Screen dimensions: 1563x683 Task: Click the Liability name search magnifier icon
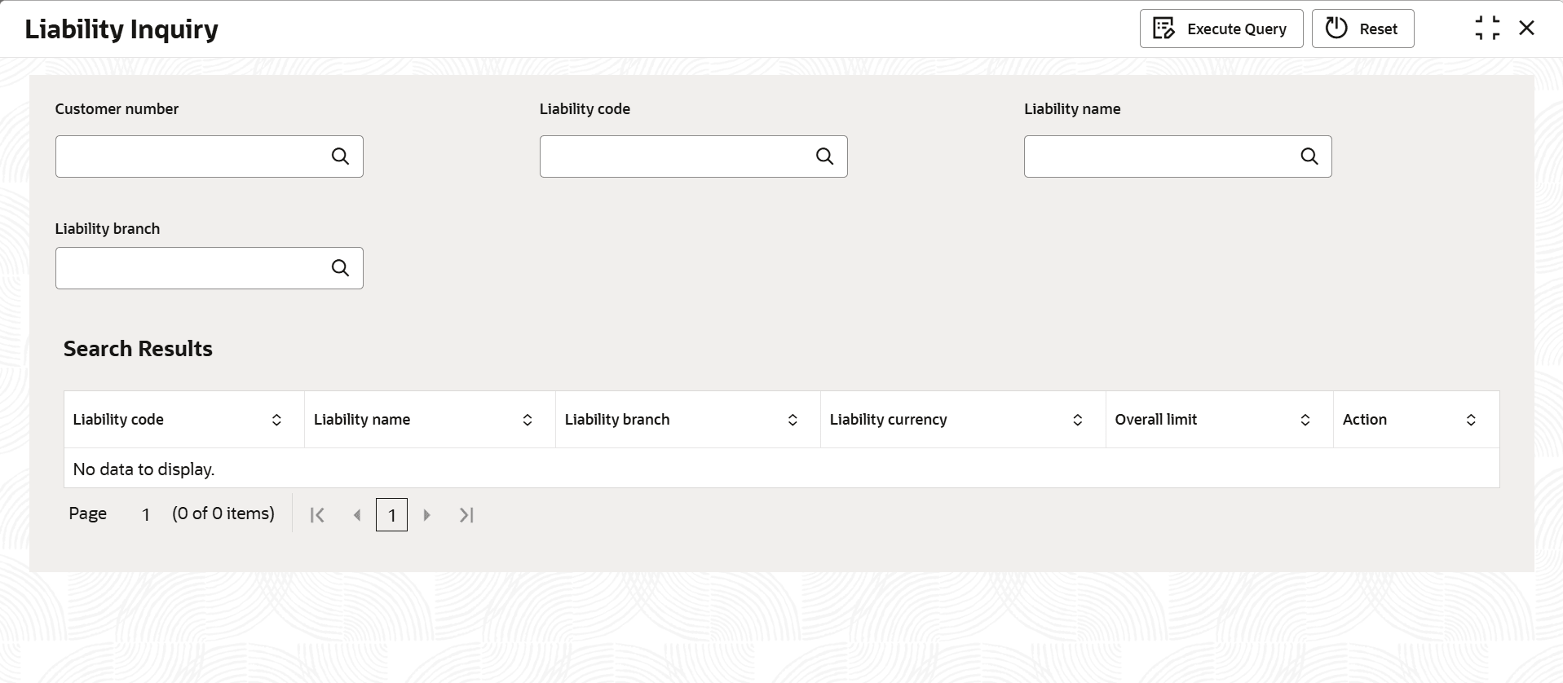tap(1309, 156)
